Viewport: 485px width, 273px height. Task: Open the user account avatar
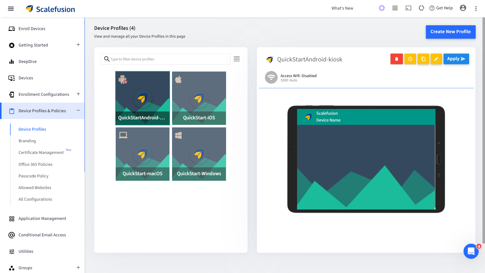click(463, 8)
